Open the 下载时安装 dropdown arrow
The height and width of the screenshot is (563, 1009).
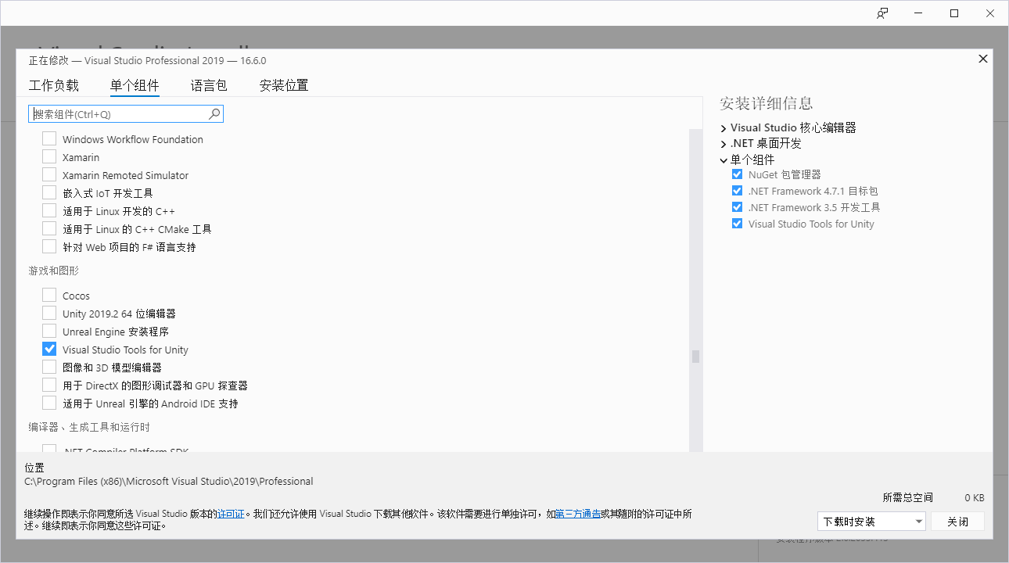pyautogui.click(x=918, y=522)
